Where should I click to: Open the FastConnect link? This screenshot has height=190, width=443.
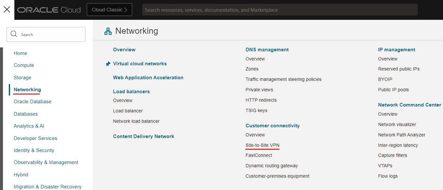(x=259, y=155)
